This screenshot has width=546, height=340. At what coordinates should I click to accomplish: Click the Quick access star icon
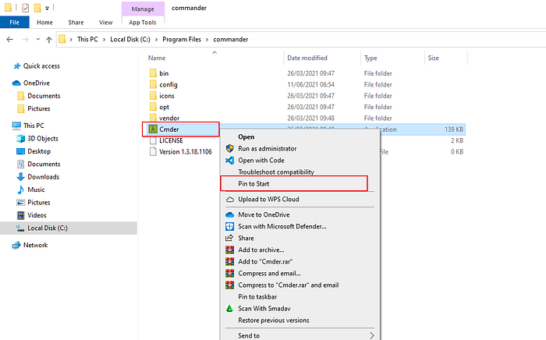[x=16, y=66]
